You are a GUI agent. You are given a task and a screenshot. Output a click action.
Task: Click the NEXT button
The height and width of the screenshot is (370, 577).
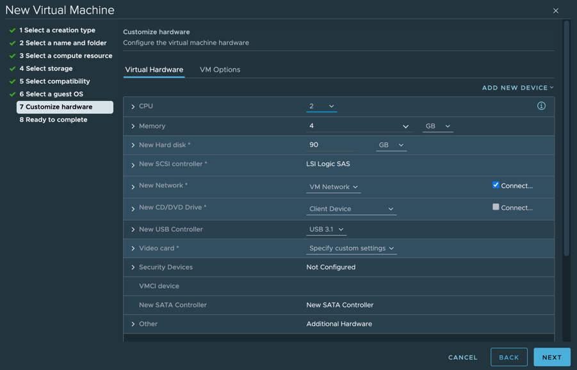(x=551, y=357)
